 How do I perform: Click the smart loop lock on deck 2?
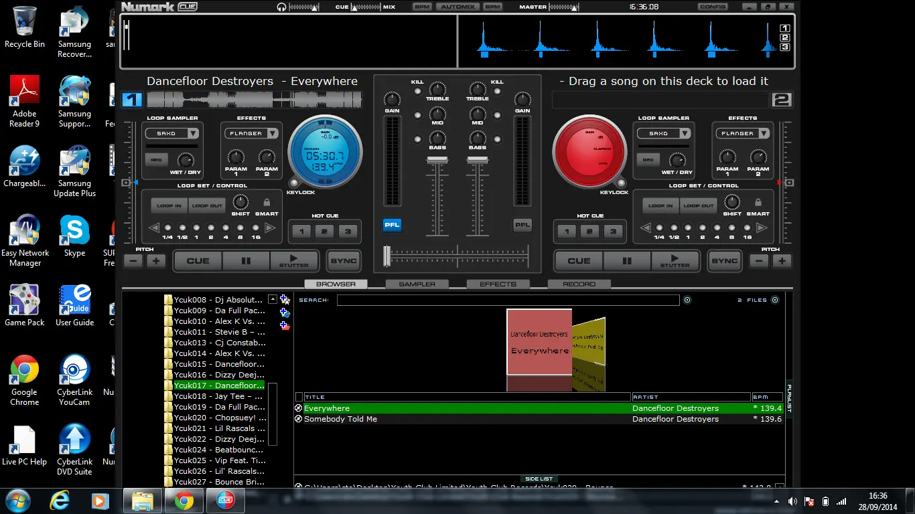point(758,203)
